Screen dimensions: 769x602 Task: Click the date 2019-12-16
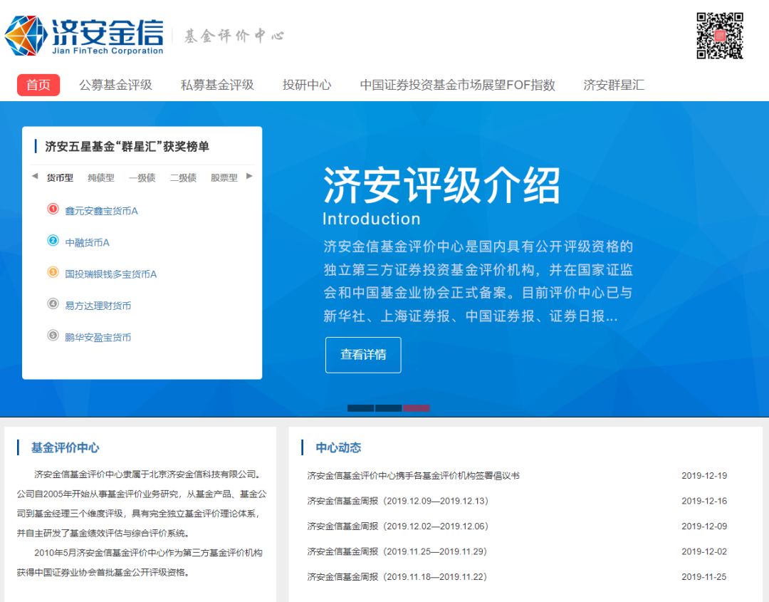704,501
